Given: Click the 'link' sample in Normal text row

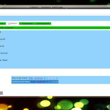Looking at the screenshot, I should coord(31,78).
